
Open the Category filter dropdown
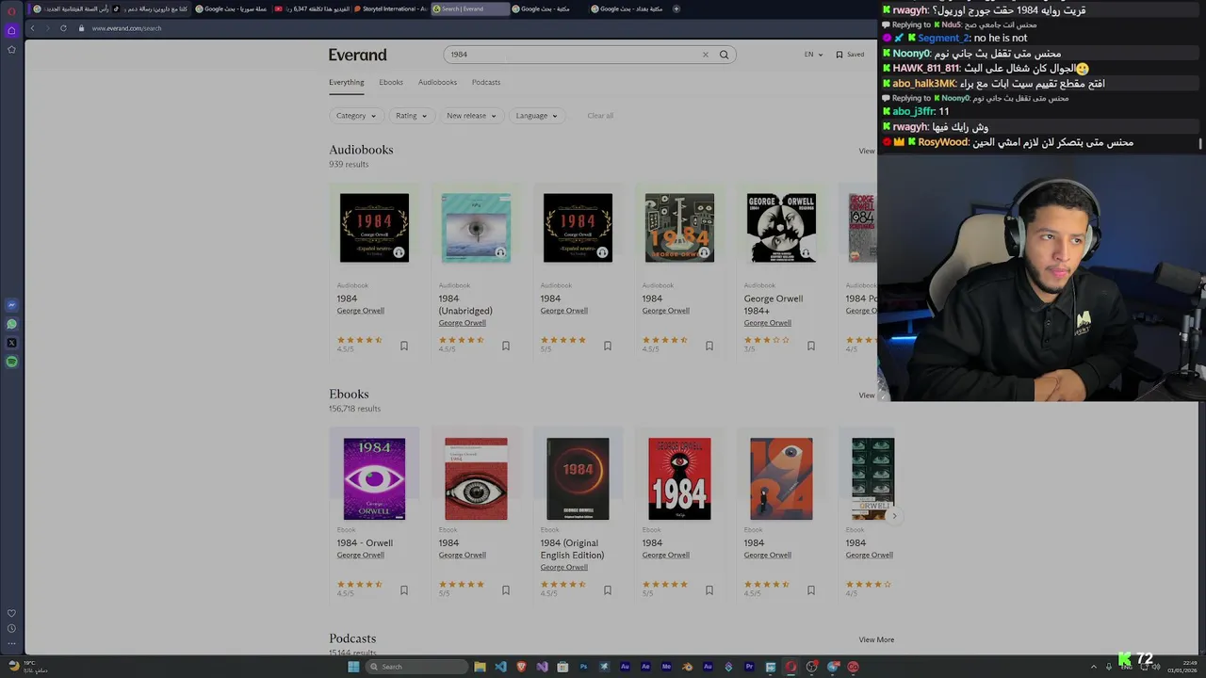(356, 116)
